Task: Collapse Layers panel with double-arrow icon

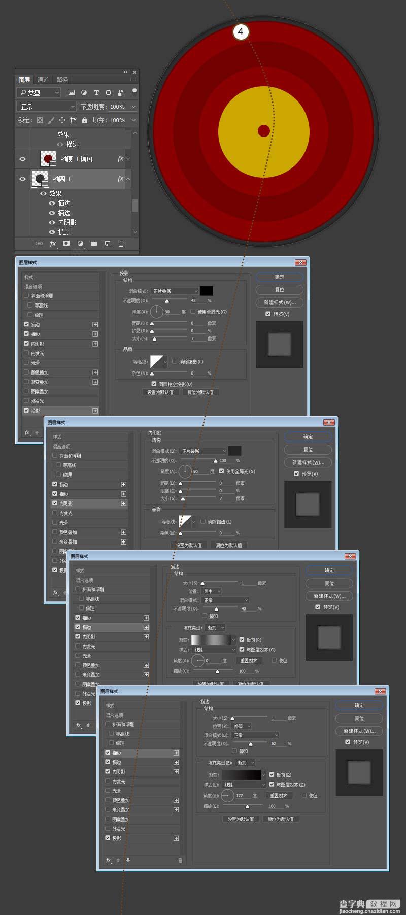Action: click(125, 72)
